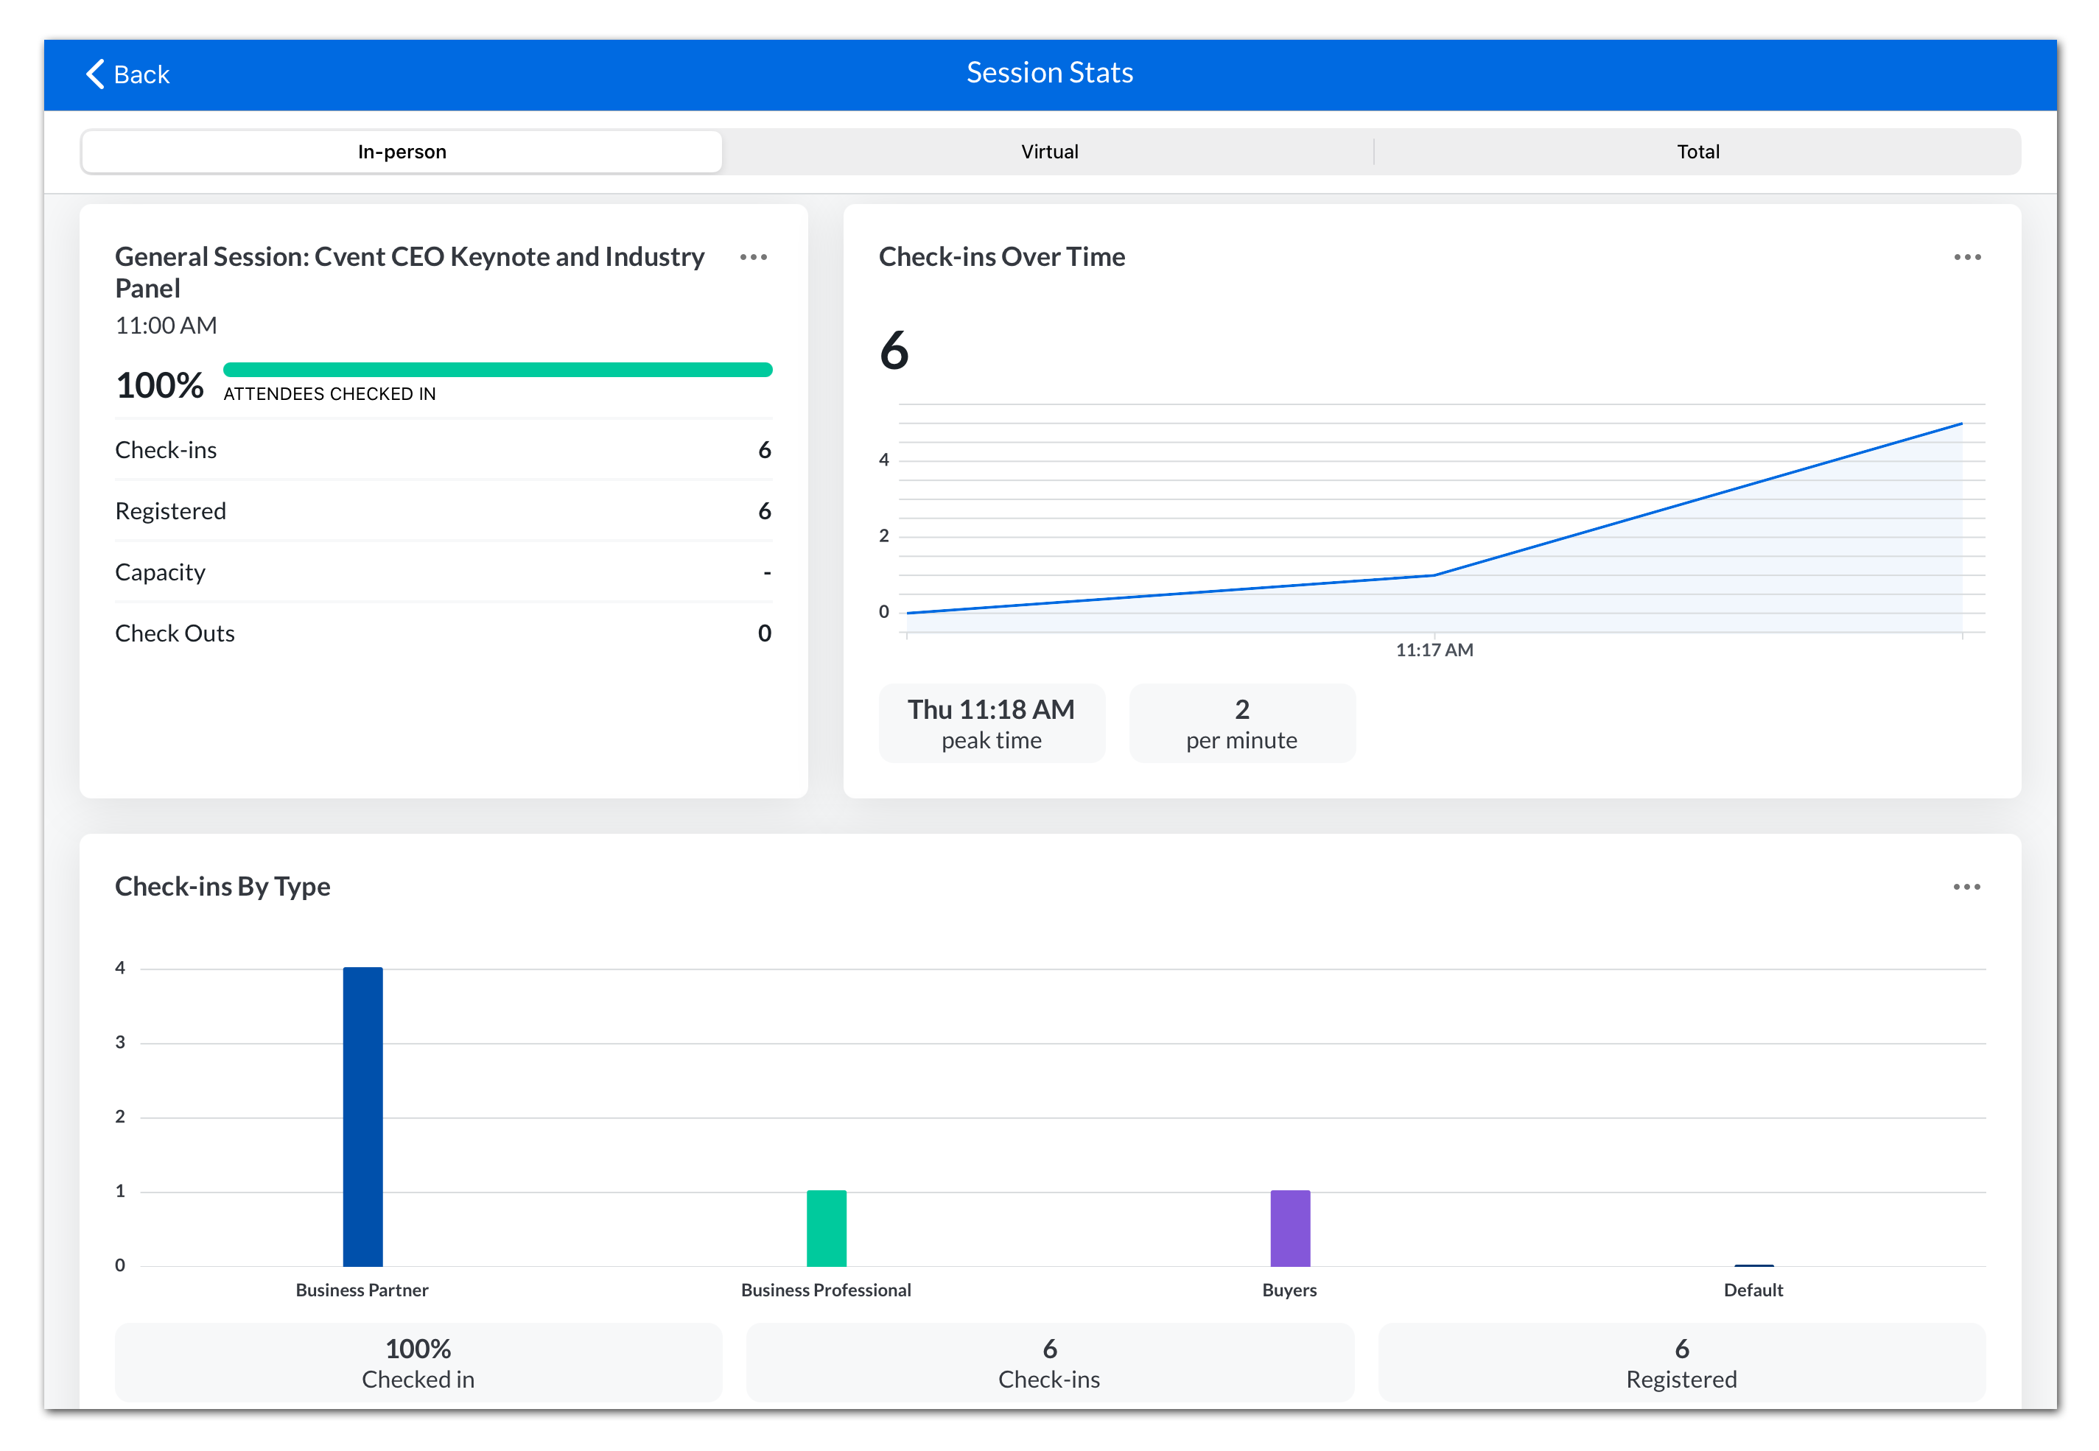Click the session title General Session: Cvent CEO Keynote

click(x=409, y=272)
